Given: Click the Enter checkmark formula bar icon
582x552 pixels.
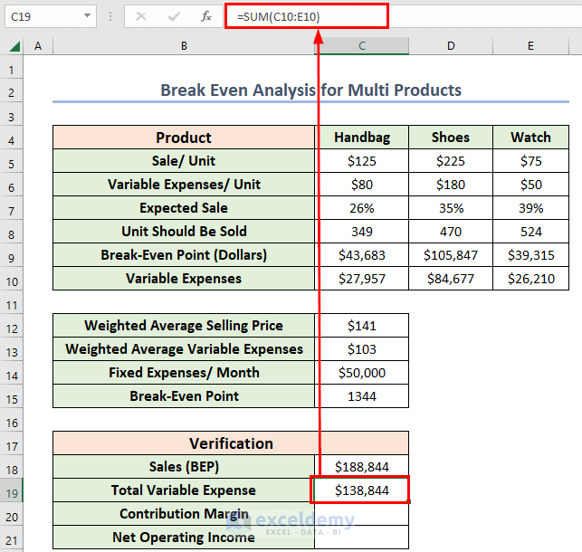Looking at the screenshot, I should tap(174, 16).
